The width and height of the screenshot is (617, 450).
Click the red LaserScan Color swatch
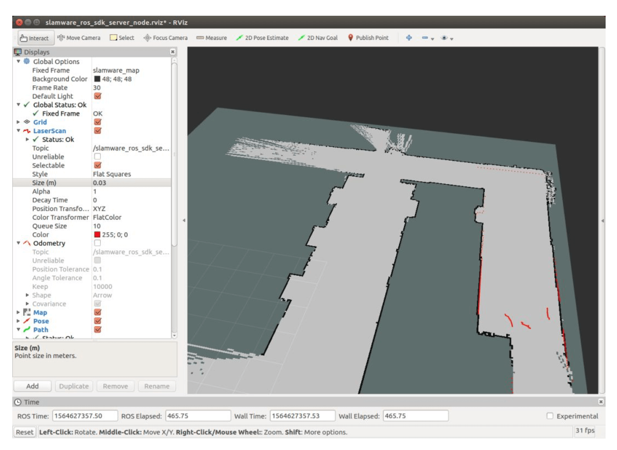tap(97, 235)
